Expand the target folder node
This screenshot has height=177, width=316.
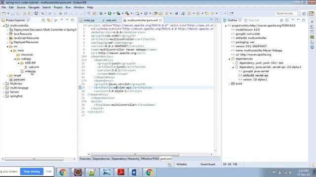[x=7, y=75]
